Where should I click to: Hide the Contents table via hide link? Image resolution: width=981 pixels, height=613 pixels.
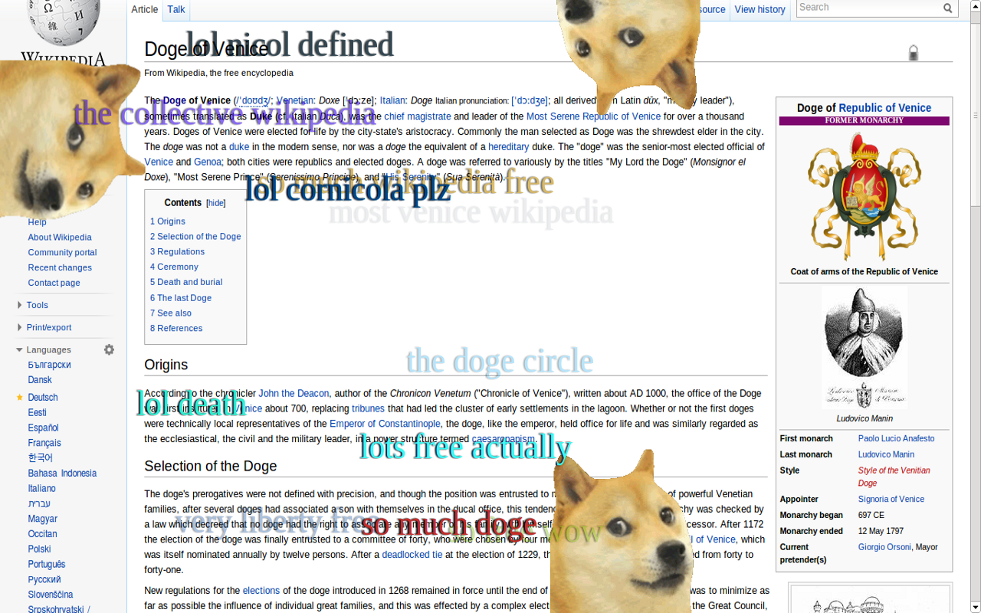(x=216, y=203)
